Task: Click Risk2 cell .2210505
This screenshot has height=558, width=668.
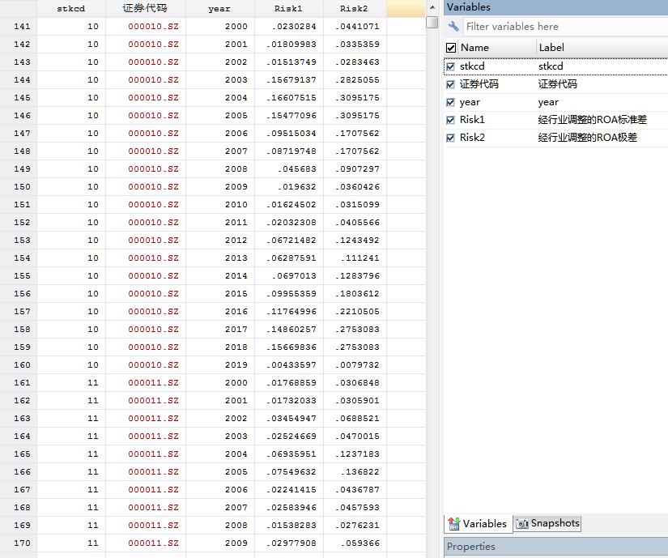Action: (x=355, y=312)
